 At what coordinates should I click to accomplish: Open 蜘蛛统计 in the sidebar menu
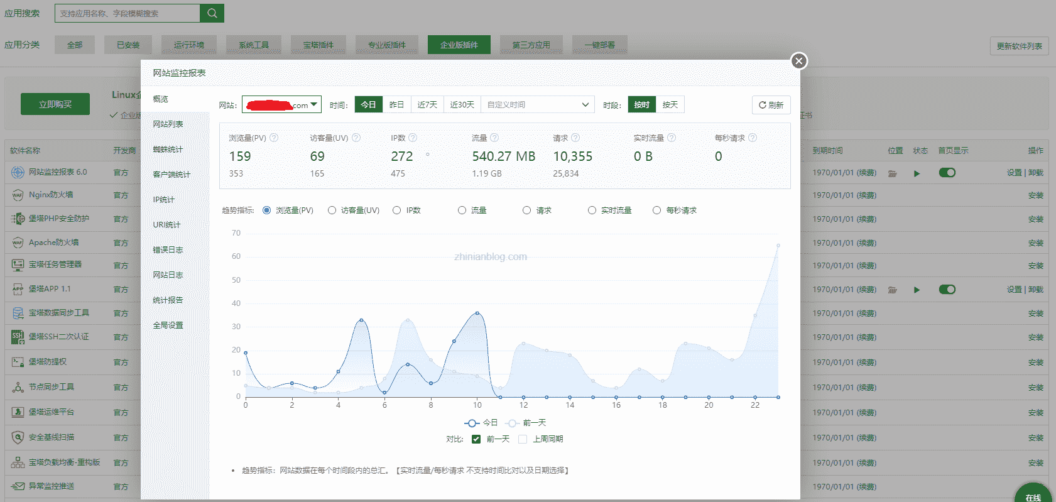(168, 150)
